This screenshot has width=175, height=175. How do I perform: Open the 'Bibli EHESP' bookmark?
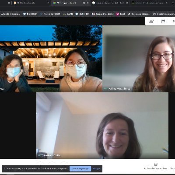30,14
